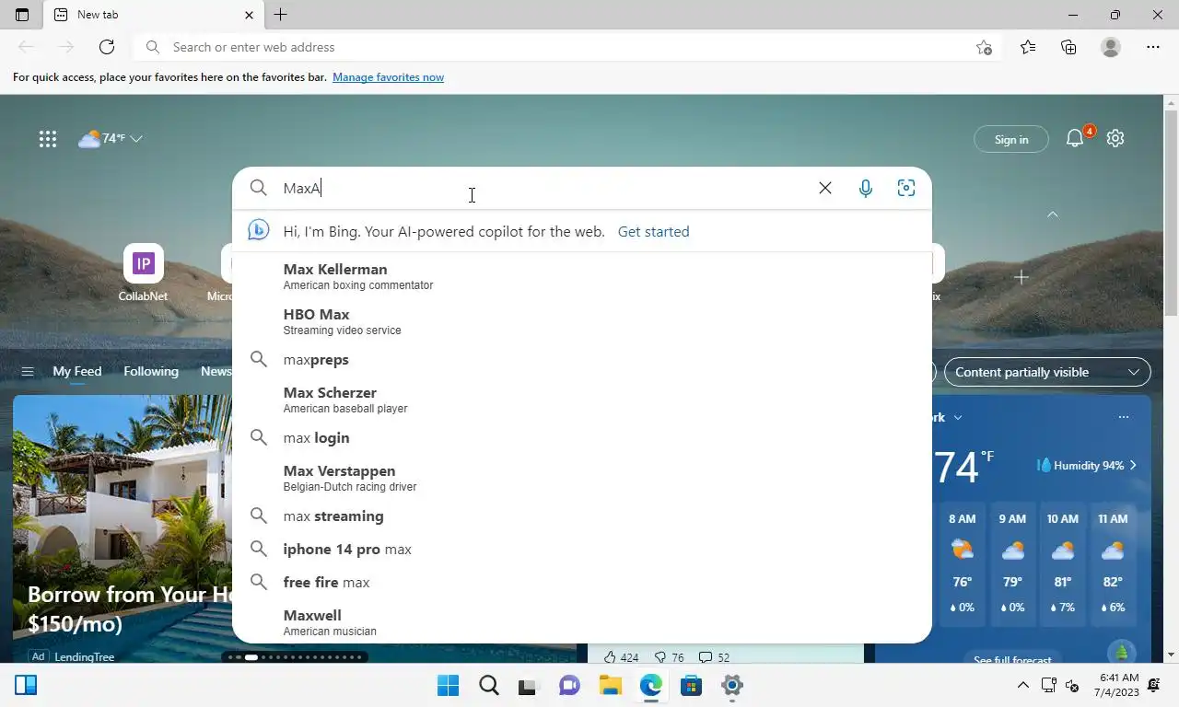Viewport: 1179px width, 707px height.
Task: Collapse quick links with up chevron
Action: coord(1053,214)
